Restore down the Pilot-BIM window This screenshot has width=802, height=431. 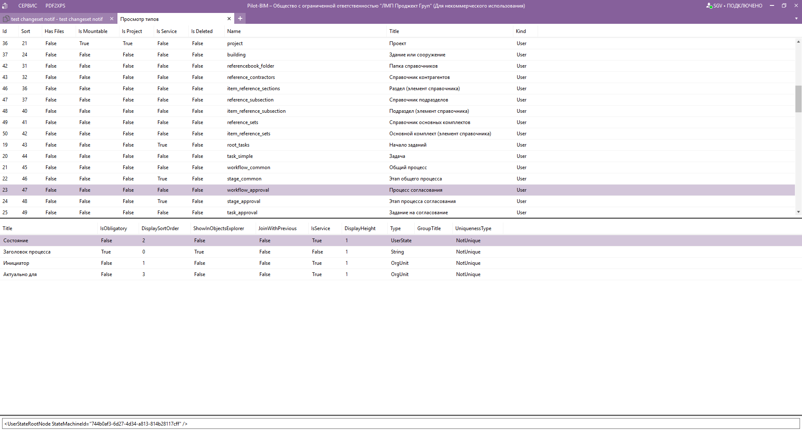[784, 5]
